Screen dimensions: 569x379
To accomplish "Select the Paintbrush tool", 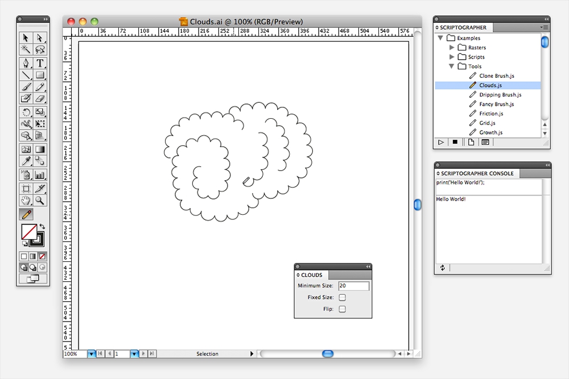I will [x=26, y=86].
